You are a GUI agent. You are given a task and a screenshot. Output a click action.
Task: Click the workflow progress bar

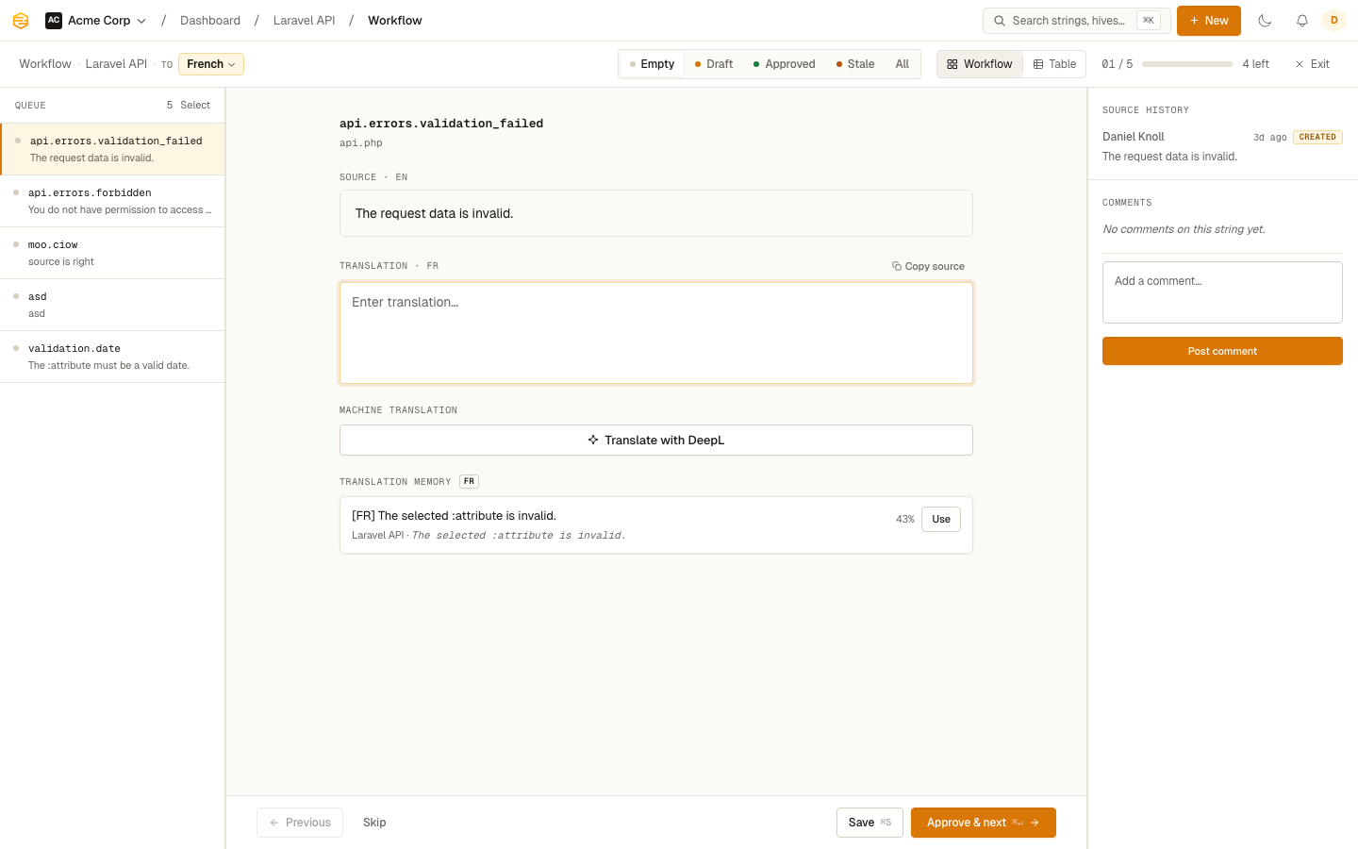[1187, 64]
